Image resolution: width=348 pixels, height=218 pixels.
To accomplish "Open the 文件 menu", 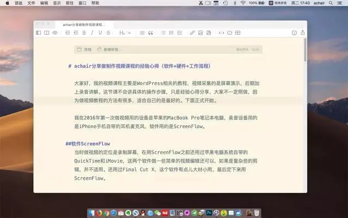I will click(x=32, y=3).
